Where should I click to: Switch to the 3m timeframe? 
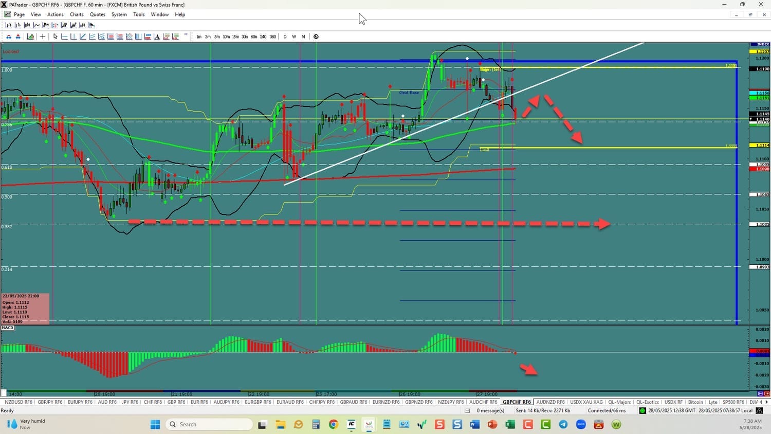pos(208,37)
